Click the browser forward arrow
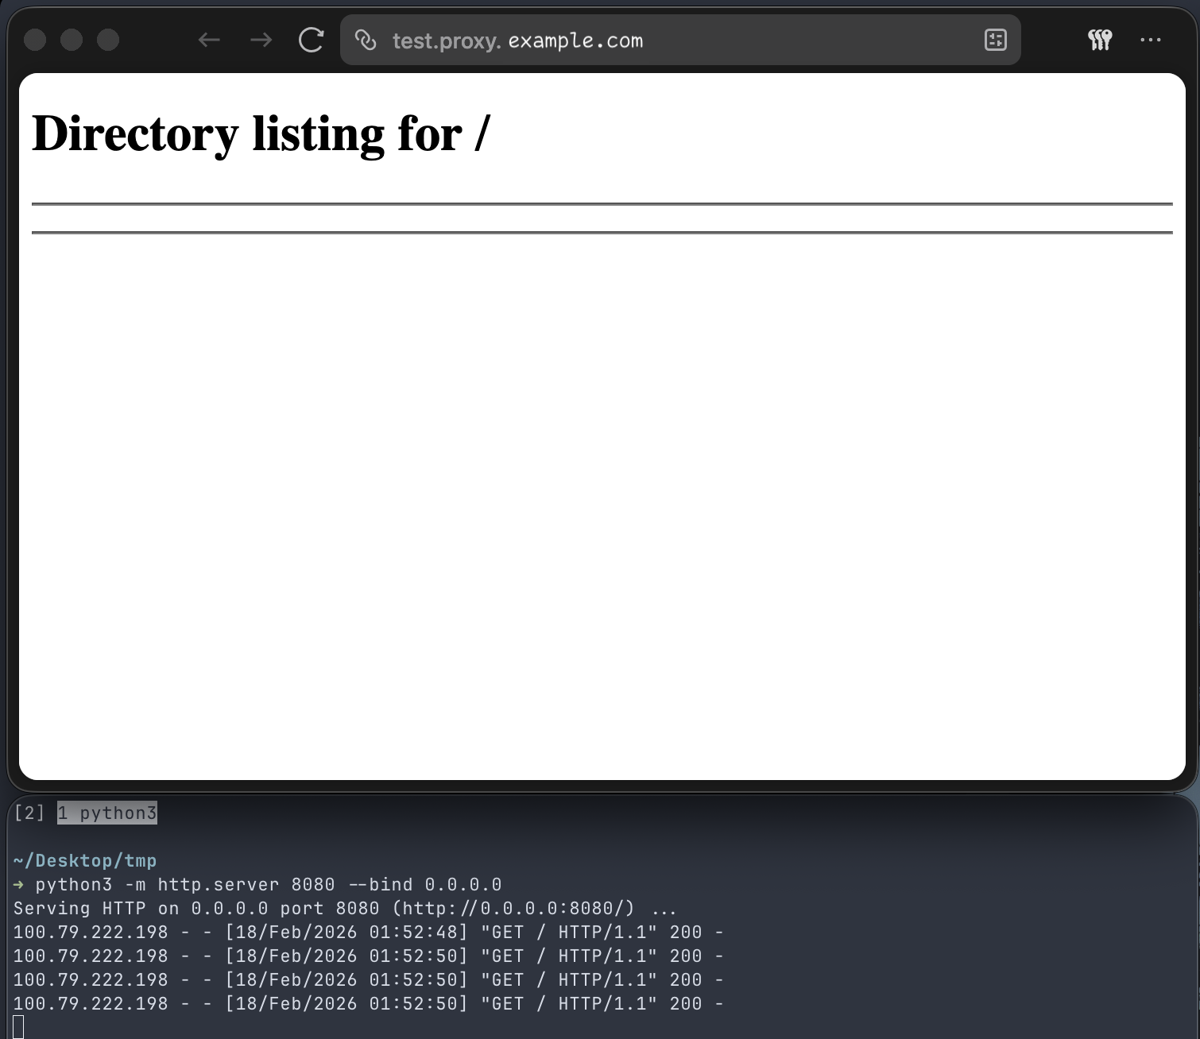The height and width of the screenshot is (1039, 1200). coord(261,40)
